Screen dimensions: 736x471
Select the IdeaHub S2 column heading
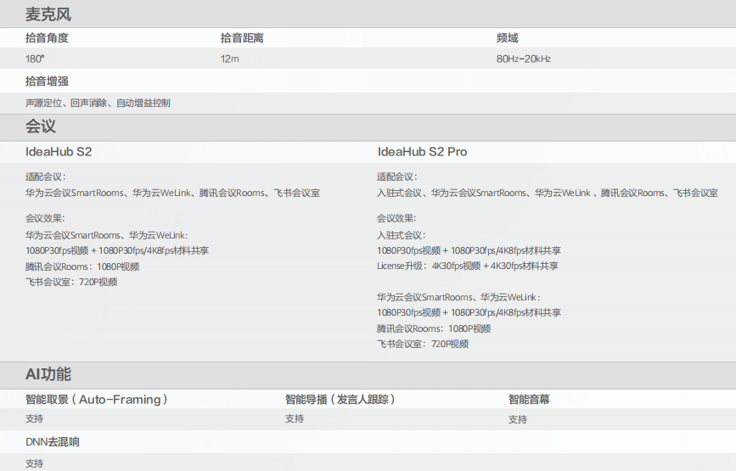pyautogui.click(x=59, y=152)
